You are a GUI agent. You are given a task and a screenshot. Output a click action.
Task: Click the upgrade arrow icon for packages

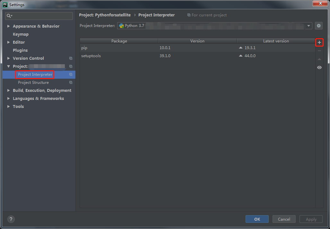[x=319, y=59]
